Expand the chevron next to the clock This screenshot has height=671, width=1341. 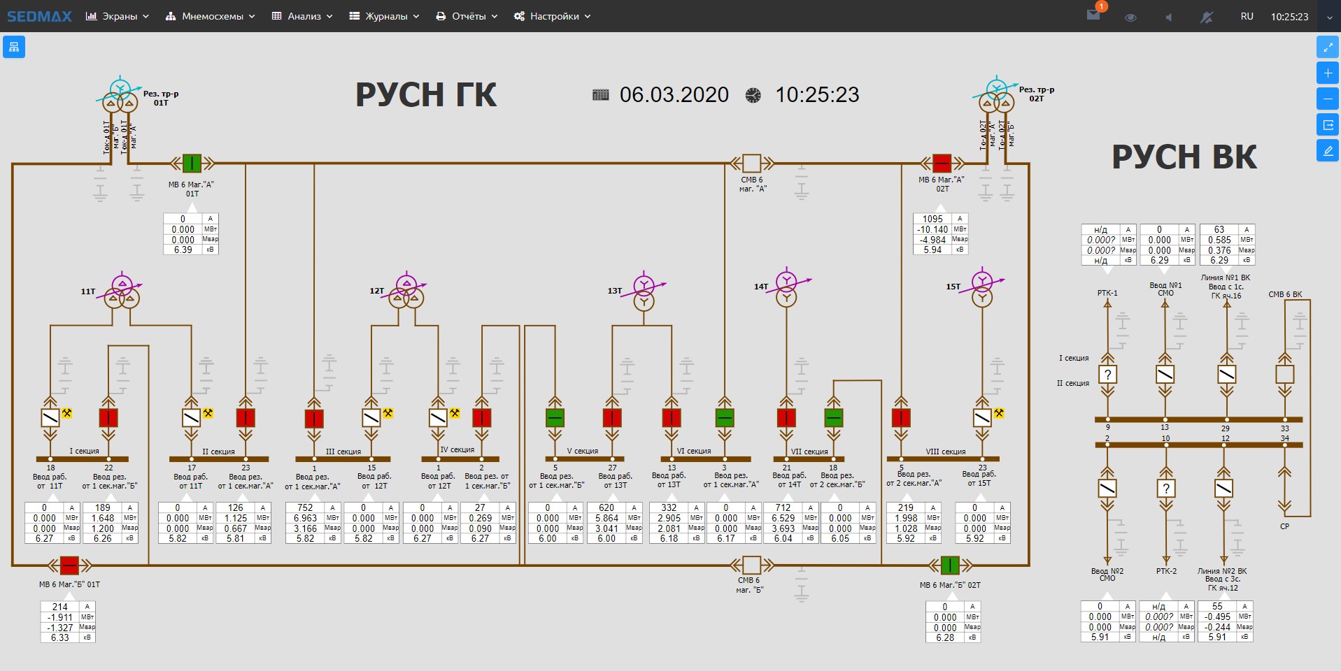(x=1329, y=17)
